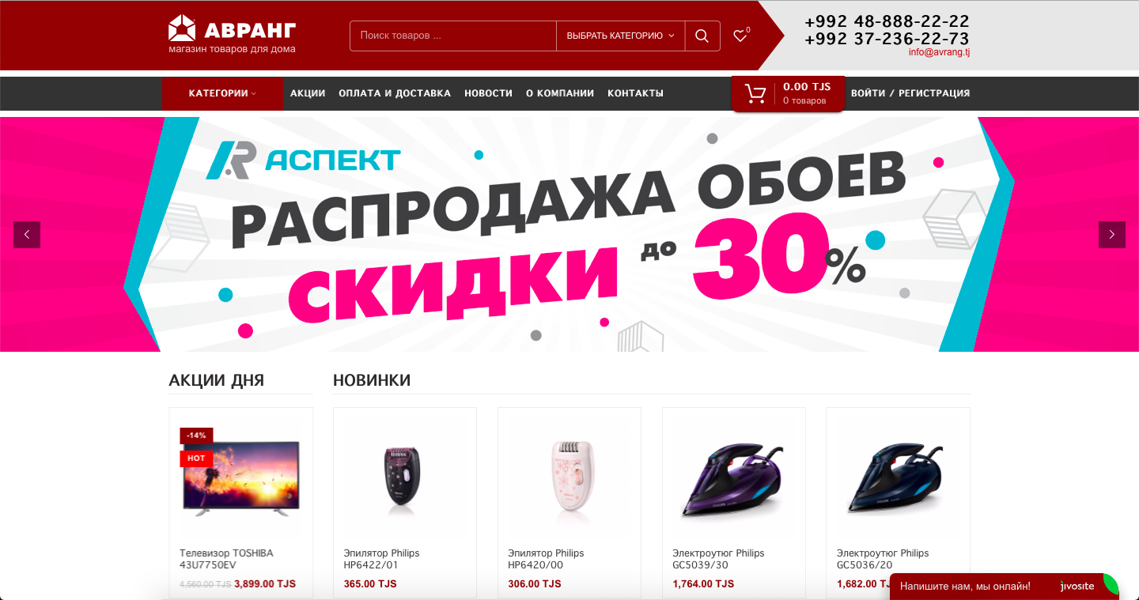
Task: Open О компании page
Action: click(560, 93)
